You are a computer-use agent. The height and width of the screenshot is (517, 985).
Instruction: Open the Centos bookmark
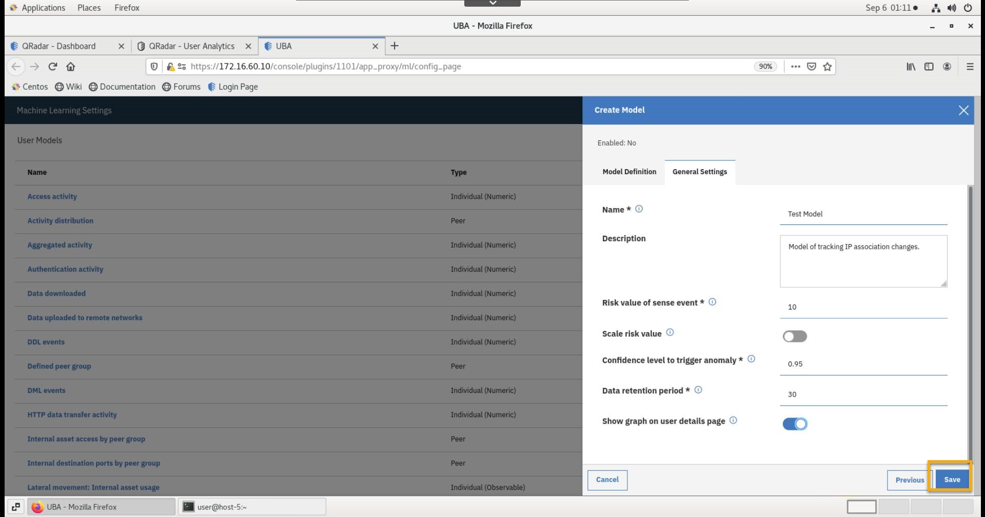[30, 87]
